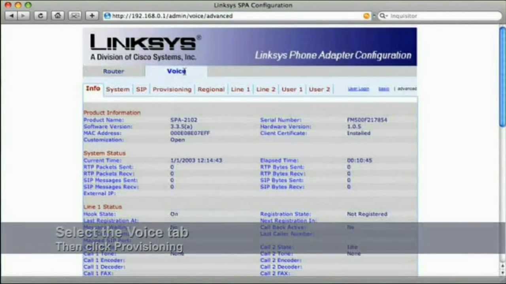Image resolution: width=506 pixels, height=284 pixels.
Task: Go forward with the browser forward arrow
Action: [x=23, y=16]
